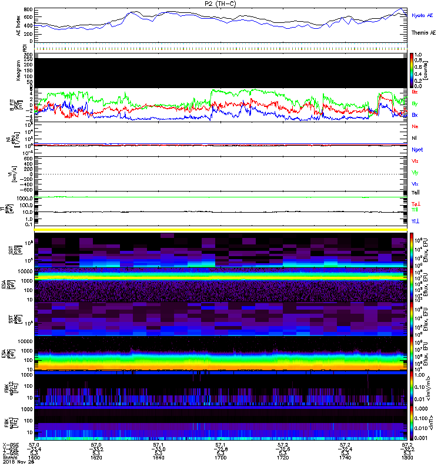
Task: Click the blue Ti⊥ legend label
Action: pyautogui.click(x=415, y=221)
